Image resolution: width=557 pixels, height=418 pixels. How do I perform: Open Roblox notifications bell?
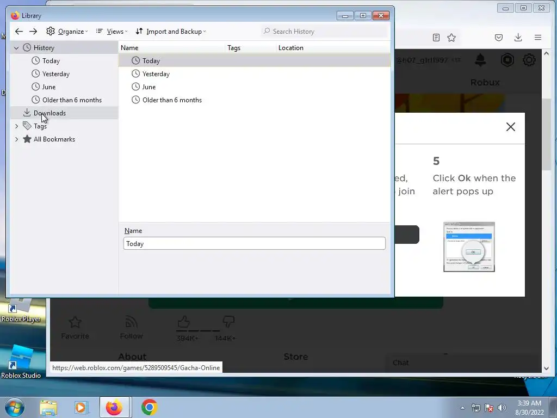tap(481, 60)
